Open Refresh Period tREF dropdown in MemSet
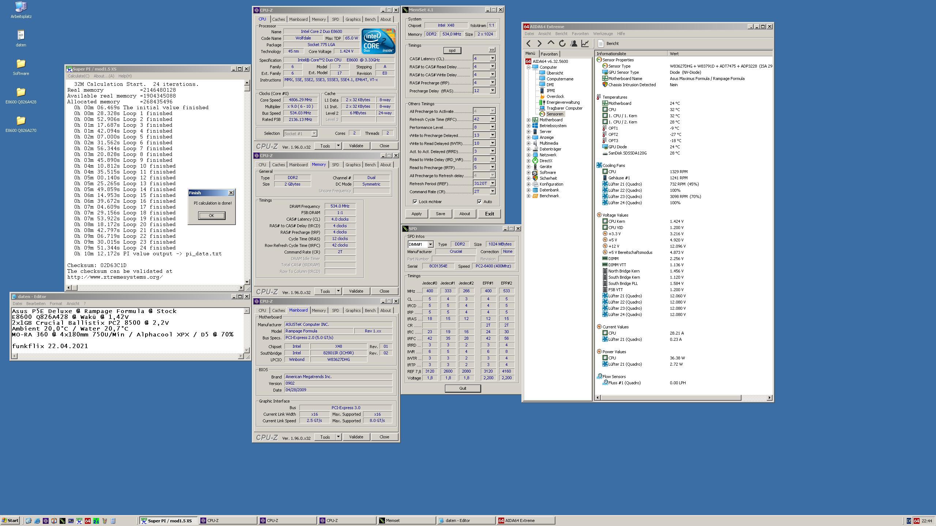The image size is (936, 526). point(492,183)
